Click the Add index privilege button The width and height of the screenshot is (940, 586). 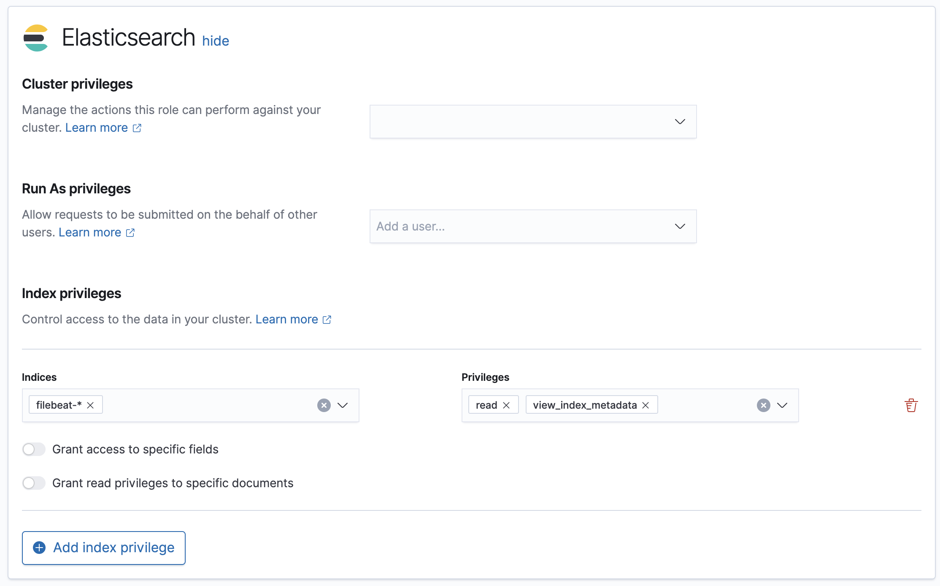click(x=103, y=548)
